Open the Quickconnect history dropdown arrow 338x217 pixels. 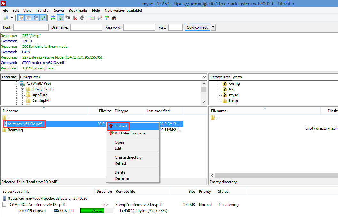[213, 27]
